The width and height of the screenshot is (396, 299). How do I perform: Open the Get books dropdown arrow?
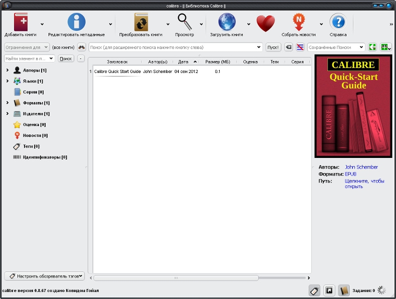pyautogui.click(x=248, y=24)
